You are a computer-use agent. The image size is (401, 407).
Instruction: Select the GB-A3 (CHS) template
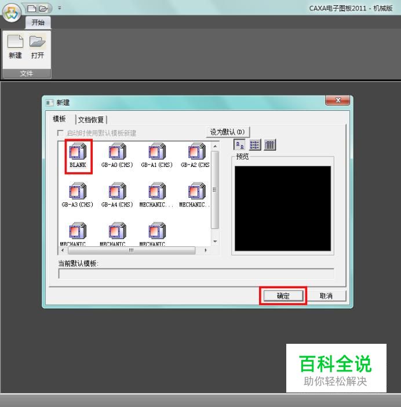click(x=77, y=195)
